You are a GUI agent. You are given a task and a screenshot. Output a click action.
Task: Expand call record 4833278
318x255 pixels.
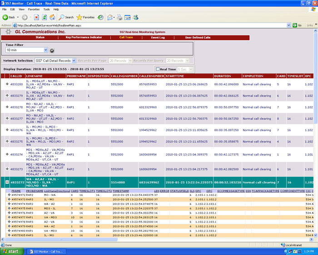click(7, 107)
